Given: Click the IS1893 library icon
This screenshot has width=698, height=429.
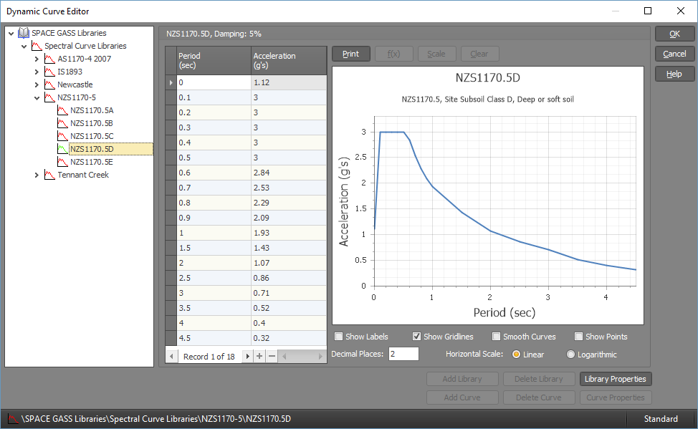Looking at the screenshot, I should [x=49, y=72].
